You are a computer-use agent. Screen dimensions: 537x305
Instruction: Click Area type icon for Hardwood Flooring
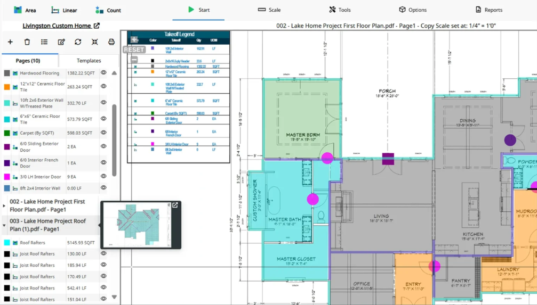(x=15, y=73)
